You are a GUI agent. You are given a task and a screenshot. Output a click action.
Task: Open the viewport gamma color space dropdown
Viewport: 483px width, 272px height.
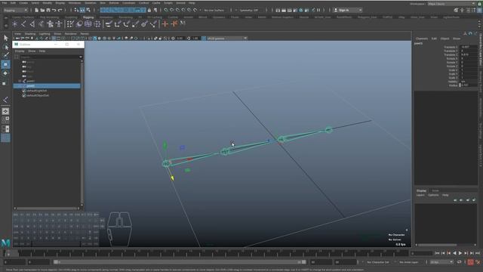pos(226,39)
